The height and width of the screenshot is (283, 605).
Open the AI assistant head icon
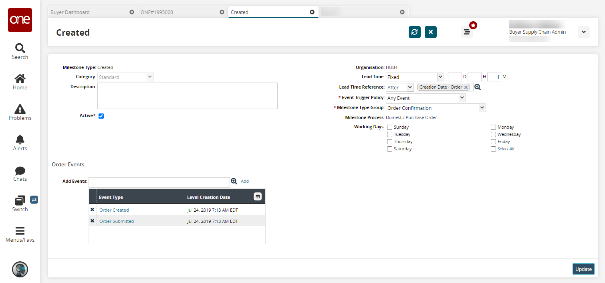pos(20,269)
